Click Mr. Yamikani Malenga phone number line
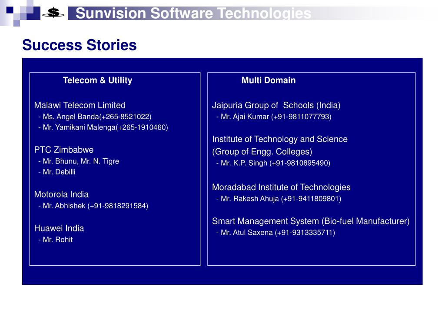 pos(103,127)
